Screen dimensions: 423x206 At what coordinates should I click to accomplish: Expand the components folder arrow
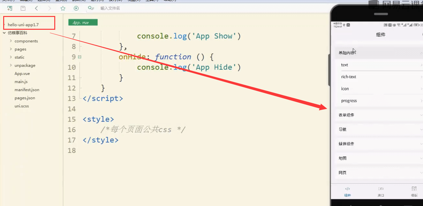pos(11,41)
